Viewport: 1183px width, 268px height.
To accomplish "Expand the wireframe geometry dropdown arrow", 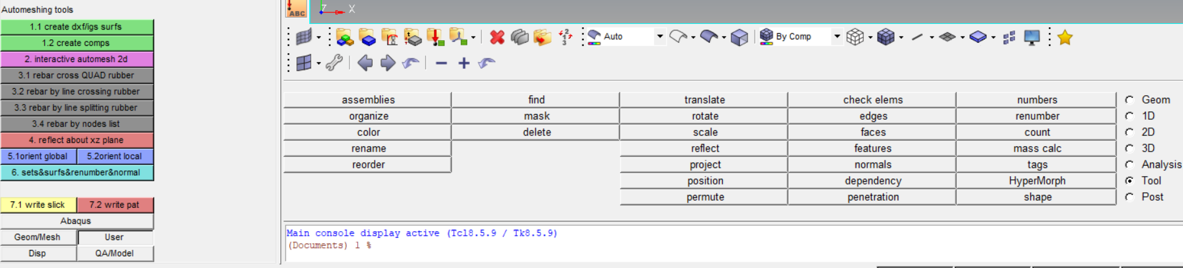I will click(693, 38).
